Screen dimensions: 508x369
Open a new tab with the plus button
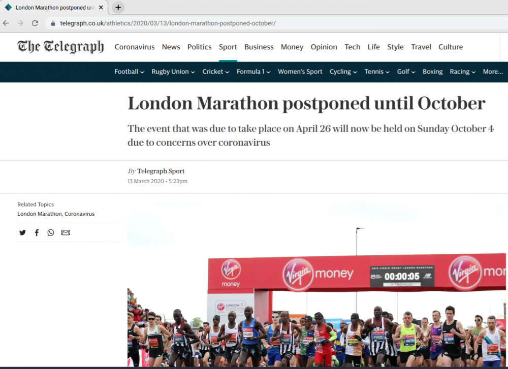click(x=118, y=8)
